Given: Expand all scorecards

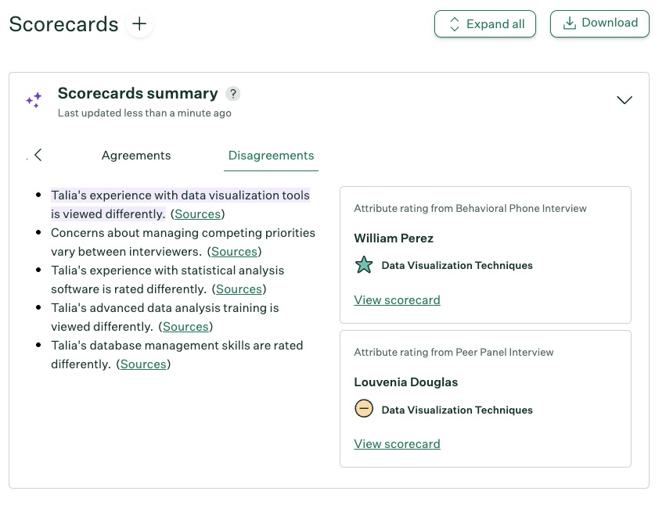Looking at the screenshot, I should click(485, 23).
